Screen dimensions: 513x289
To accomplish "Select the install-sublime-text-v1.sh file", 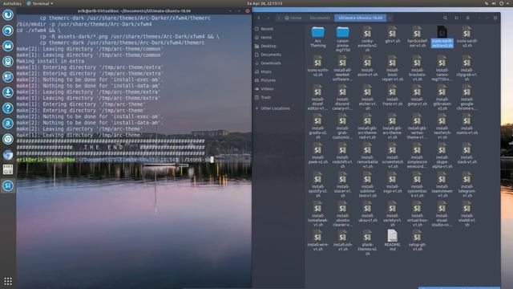I will click(367, 185).
